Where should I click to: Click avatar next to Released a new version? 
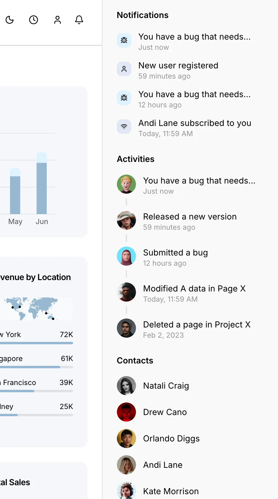coord(126,220)
